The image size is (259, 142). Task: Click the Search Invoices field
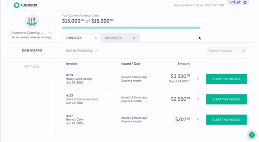coord(226,51)
